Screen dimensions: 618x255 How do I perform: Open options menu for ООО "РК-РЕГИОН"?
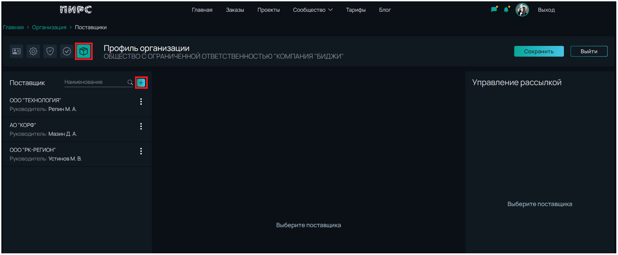coord(141,151)
